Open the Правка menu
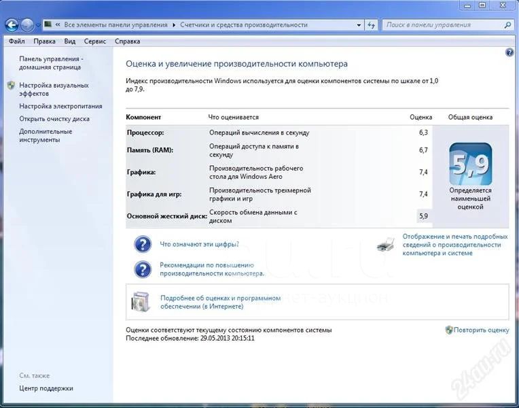Image resolution: width=519 pixels, height=408 pixels. pos(44,41)
